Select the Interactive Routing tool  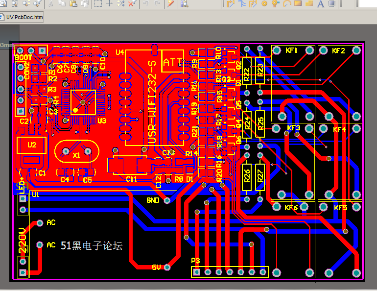click(x=230, y=3)
